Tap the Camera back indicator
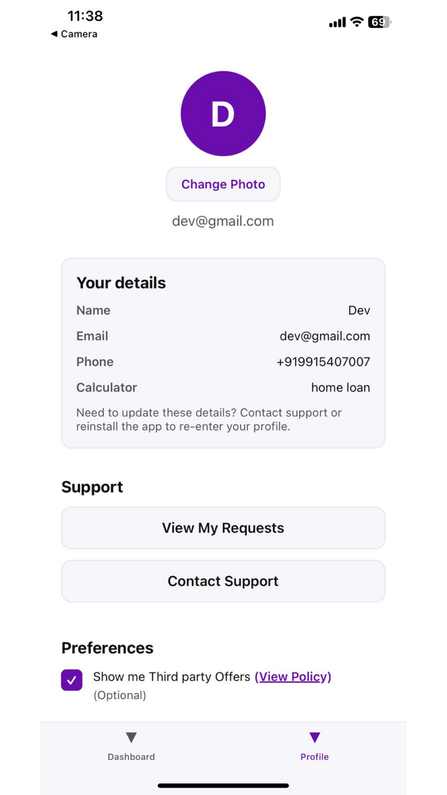This screenshot has width=447, height=795. pyautogui.click(x=74, y=34)
